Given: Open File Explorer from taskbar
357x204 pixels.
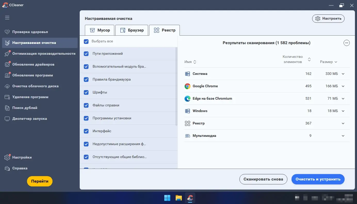Looking at the screenshot, I should tap(179, 198).
